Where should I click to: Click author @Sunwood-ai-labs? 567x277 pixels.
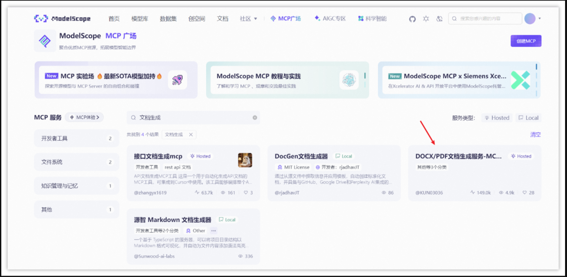(154, 256)
